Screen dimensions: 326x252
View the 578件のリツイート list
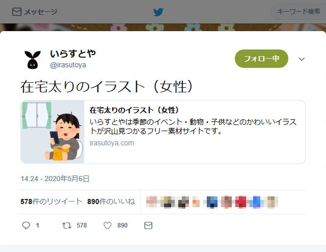(x=51, y=201)
